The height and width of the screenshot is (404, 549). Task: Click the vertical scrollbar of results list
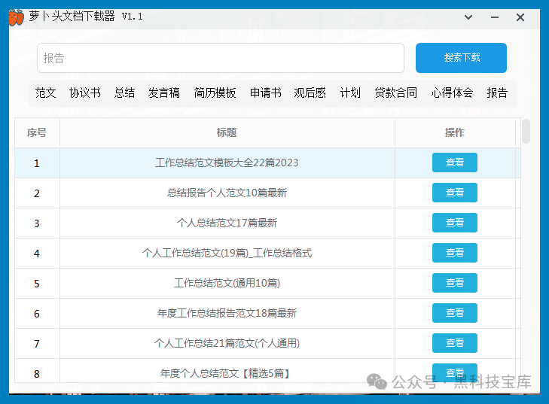pyautogui.click(x=526, y=132)
